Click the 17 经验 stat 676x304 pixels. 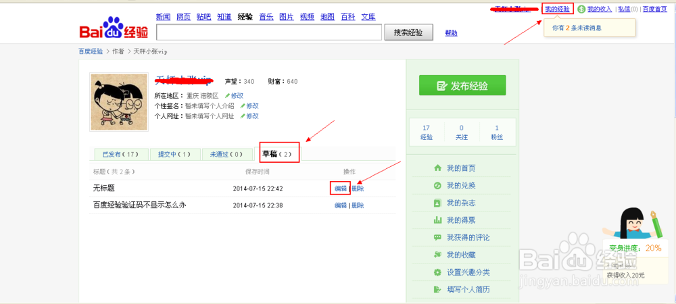(x=427, y=132)
